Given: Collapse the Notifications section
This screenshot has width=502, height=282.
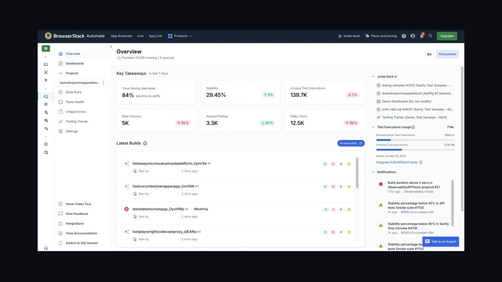Looking at the screenshot, I should pos(373,172).
